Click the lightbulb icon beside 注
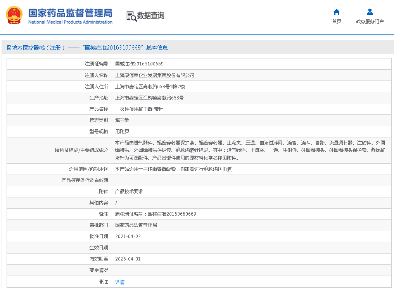Image resolution: width=394 pixels, height=288 pixels. [x=101, y=282]
